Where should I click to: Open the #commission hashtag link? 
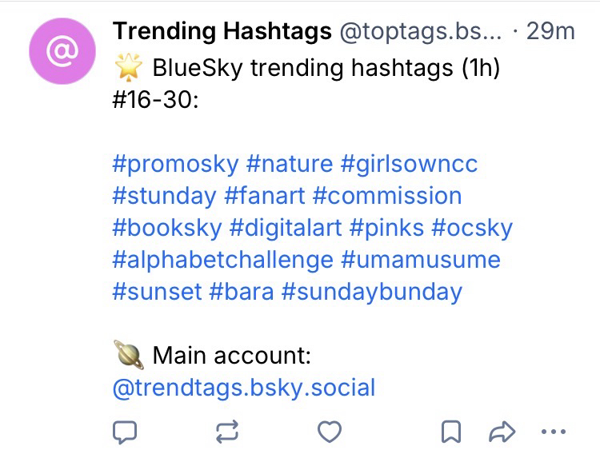coord(387,196)
